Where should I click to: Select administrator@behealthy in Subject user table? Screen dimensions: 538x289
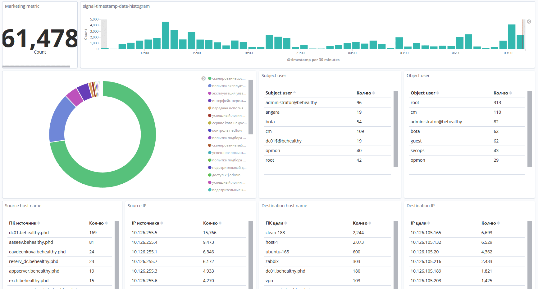click(291, 103)
